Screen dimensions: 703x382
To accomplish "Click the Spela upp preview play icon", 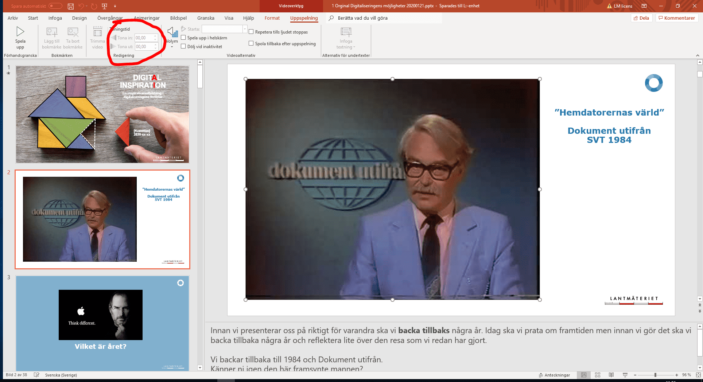I will (x=20, y=32).
